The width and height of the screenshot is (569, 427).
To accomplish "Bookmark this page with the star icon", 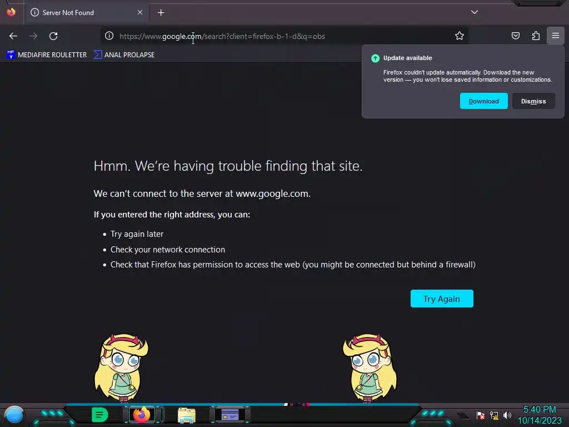I will pos(460,36).
